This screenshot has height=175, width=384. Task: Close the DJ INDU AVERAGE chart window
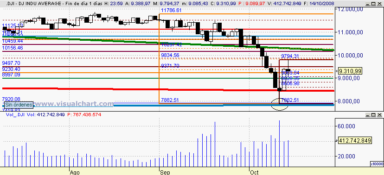click(379, 4)
